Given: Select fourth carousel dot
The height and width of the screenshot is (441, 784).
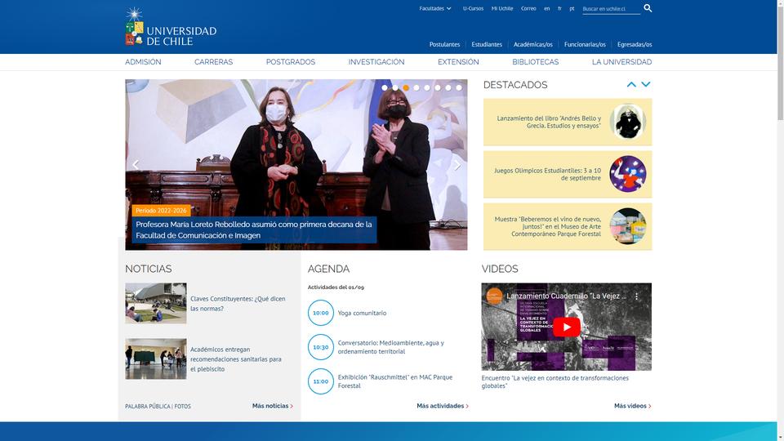Looking at the screenshot, I should [416, 87].
